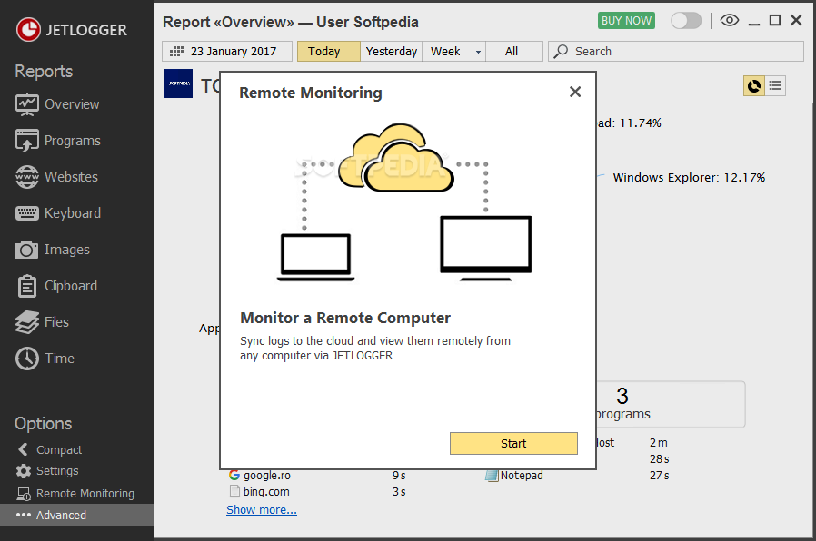Click the Remote Monitoring sidebar icon

click(24, 494)
